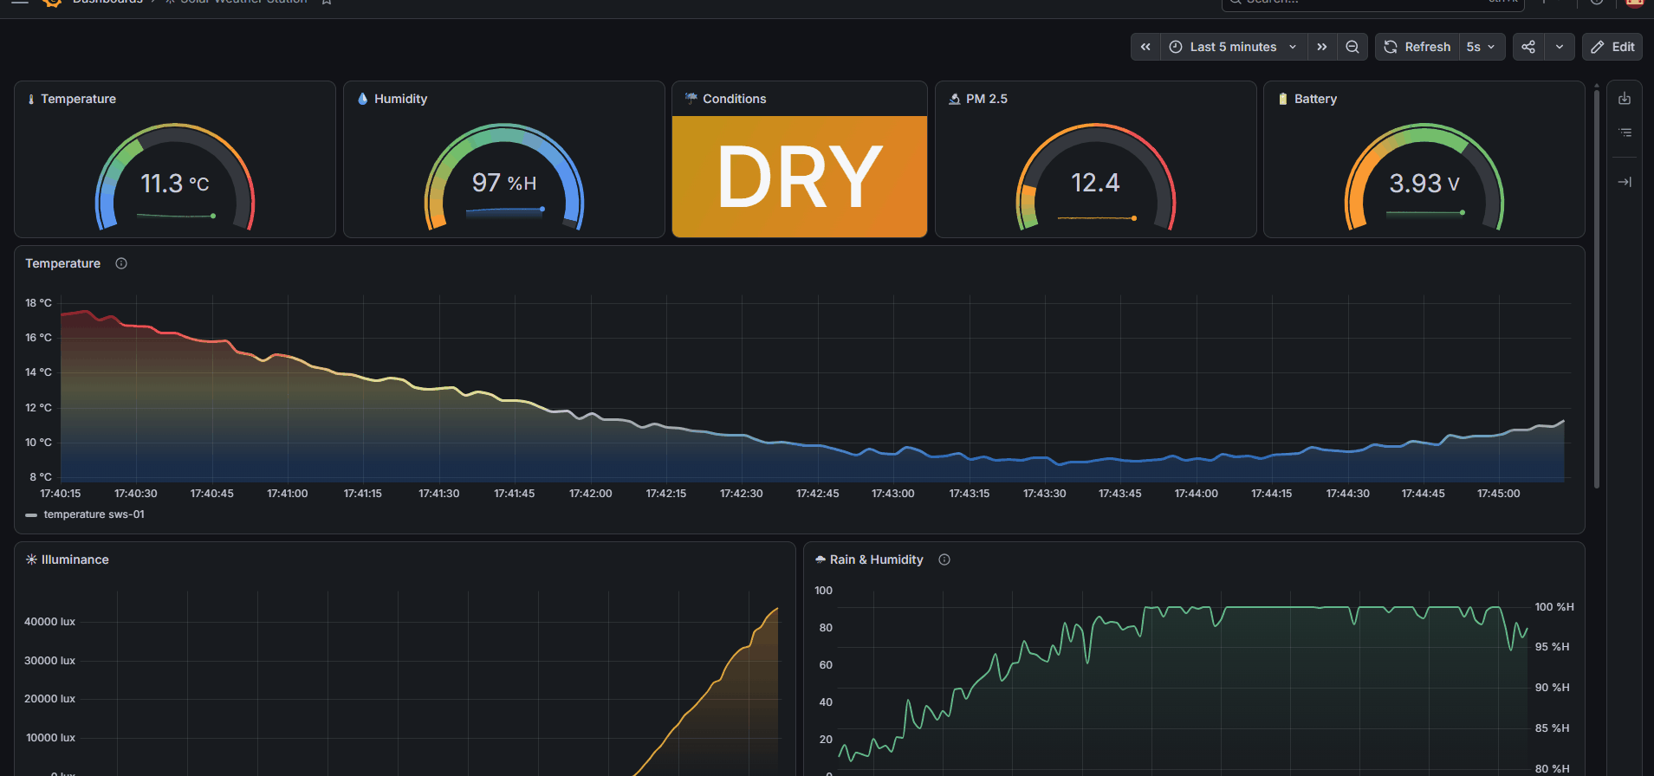Click the share dashboard icon
1654x776 pixels.
[x=1528, y=47]
